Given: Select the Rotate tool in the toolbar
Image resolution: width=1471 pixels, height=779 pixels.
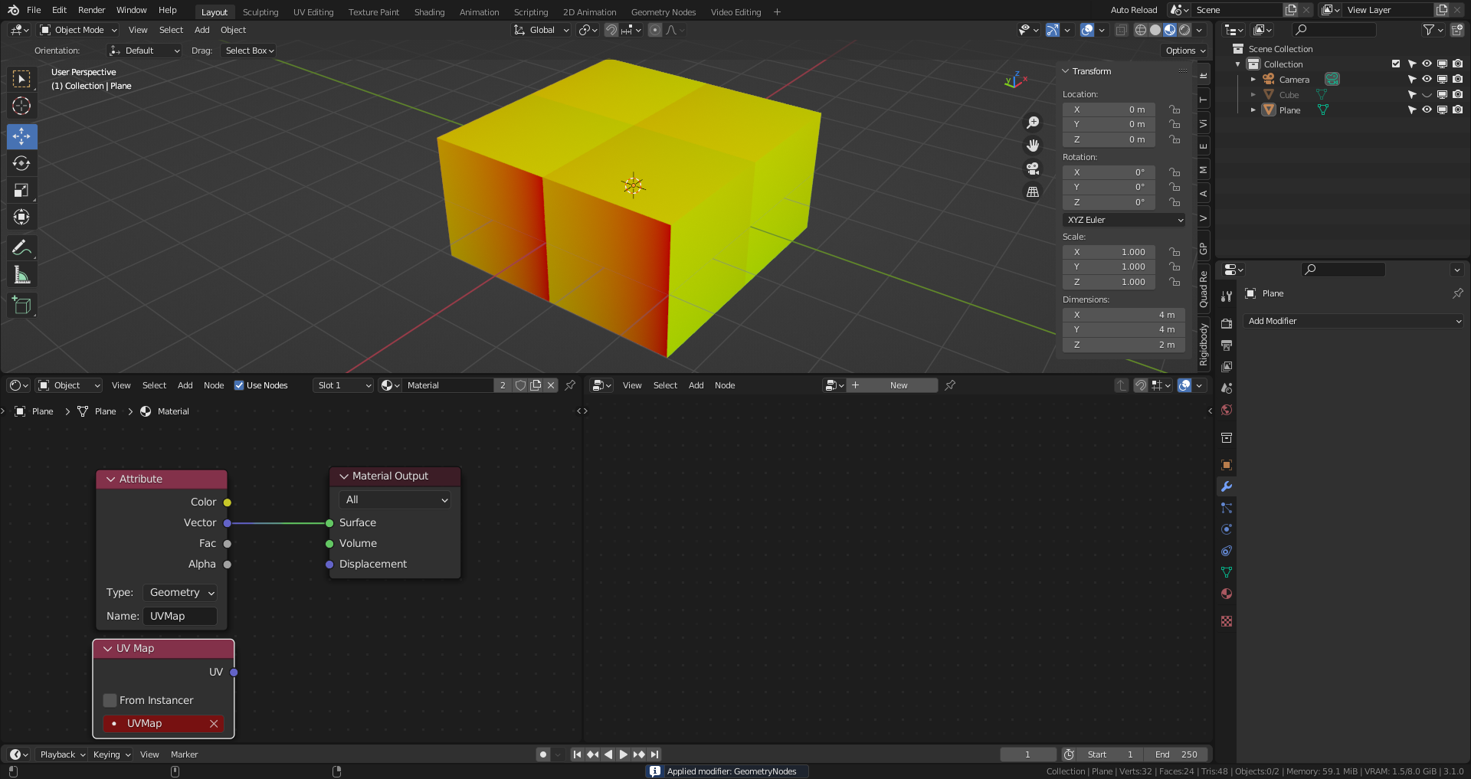Looking at the screenshot, I should pyautogui.click(x=21, y=164).
